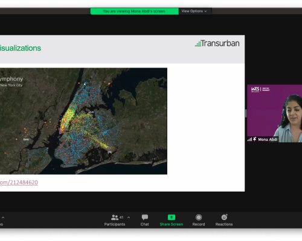302x241 pixels.
Task: Expand the participants options caret
Action: 129,218
